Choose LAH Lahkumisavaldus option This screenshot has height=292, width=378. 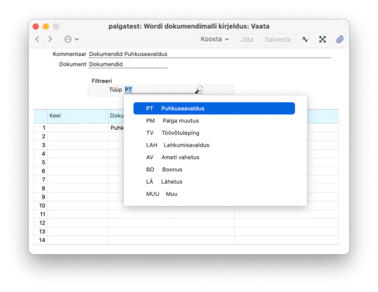coord(214,145)
